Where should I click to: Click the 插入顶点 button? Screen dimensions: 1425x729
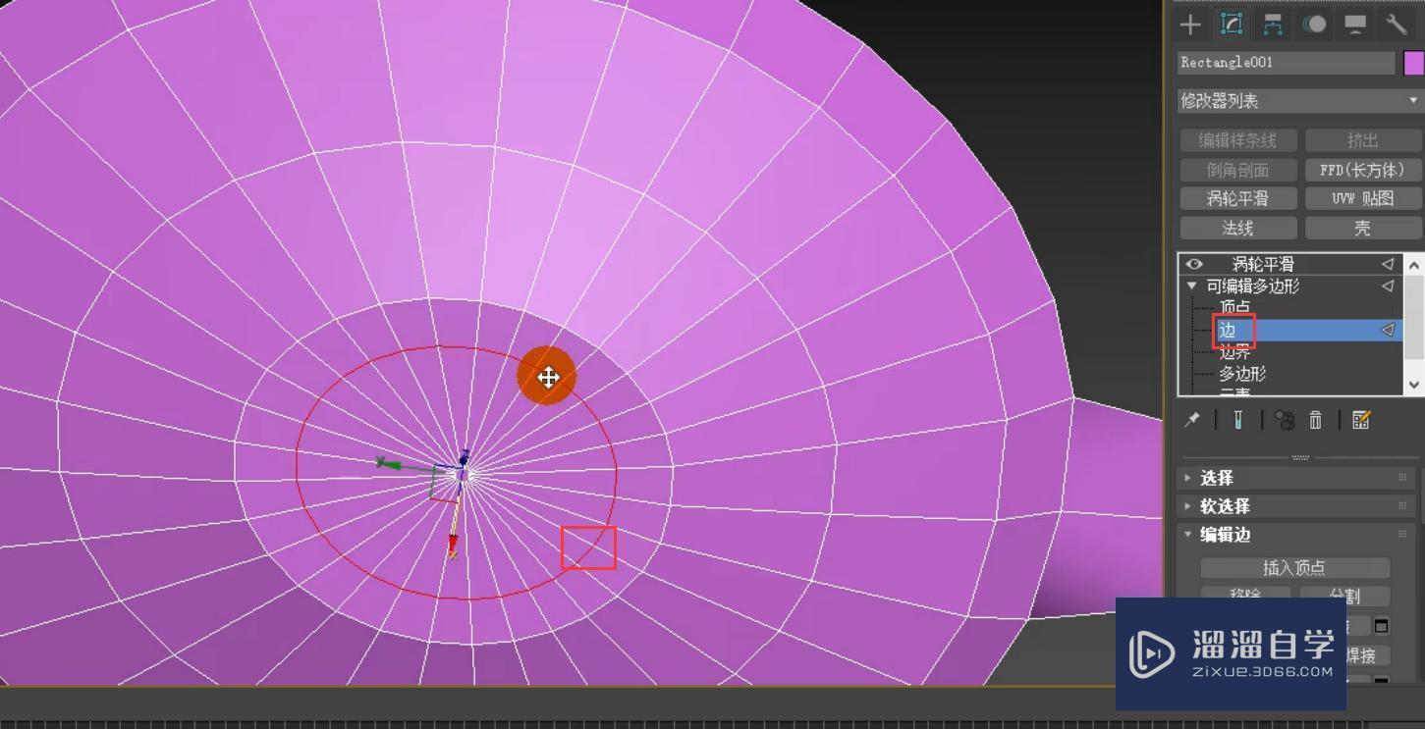coord(1294,568)
